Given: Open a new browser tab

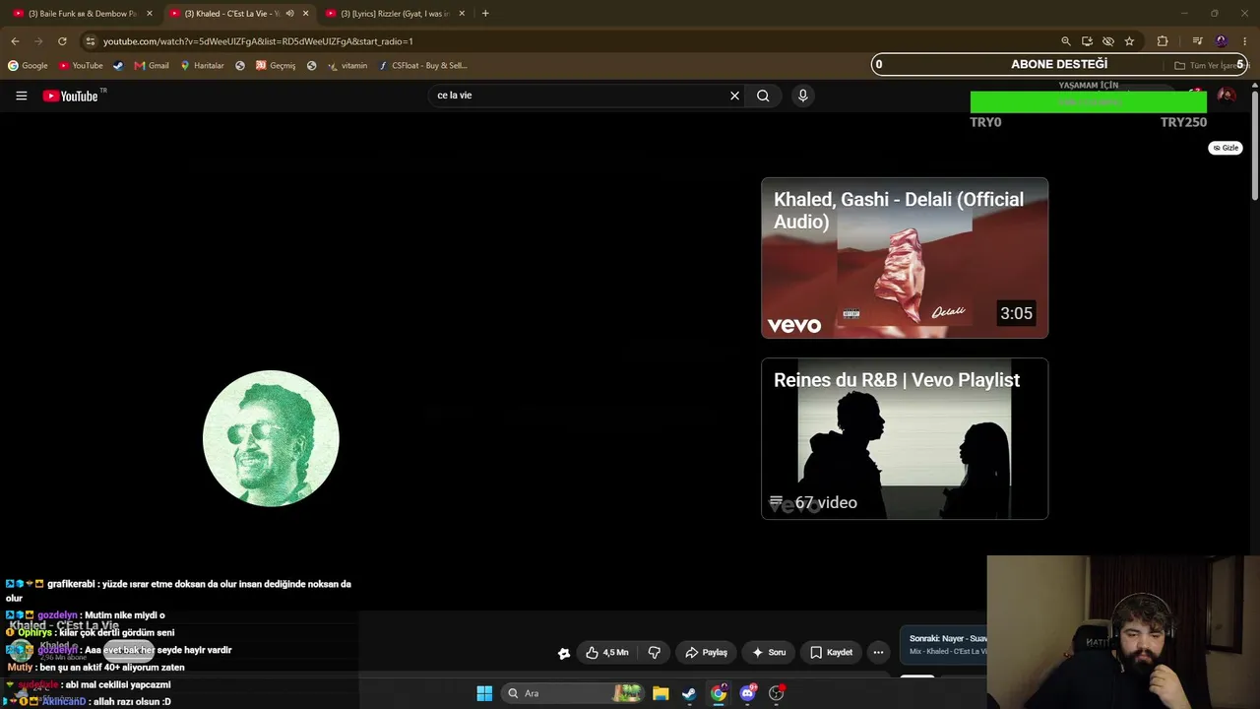Looking at the screenshot, I should [485, 14].
